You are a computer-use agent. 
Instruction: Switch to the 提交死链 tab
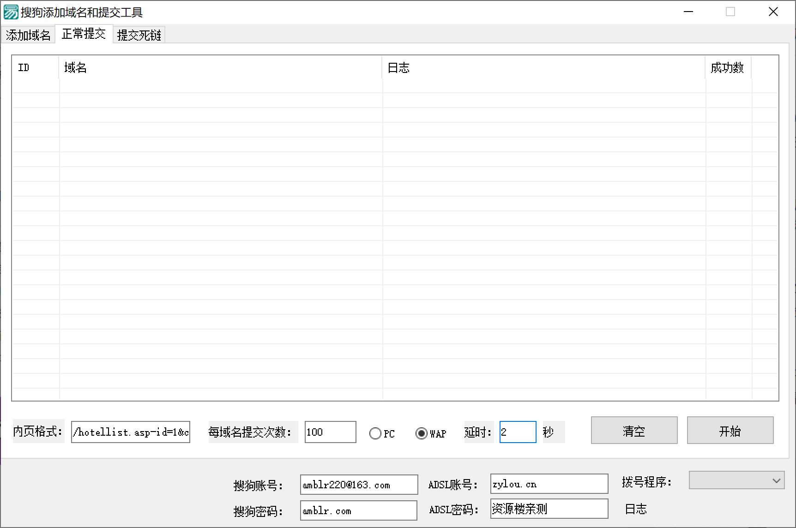(139, 34)
